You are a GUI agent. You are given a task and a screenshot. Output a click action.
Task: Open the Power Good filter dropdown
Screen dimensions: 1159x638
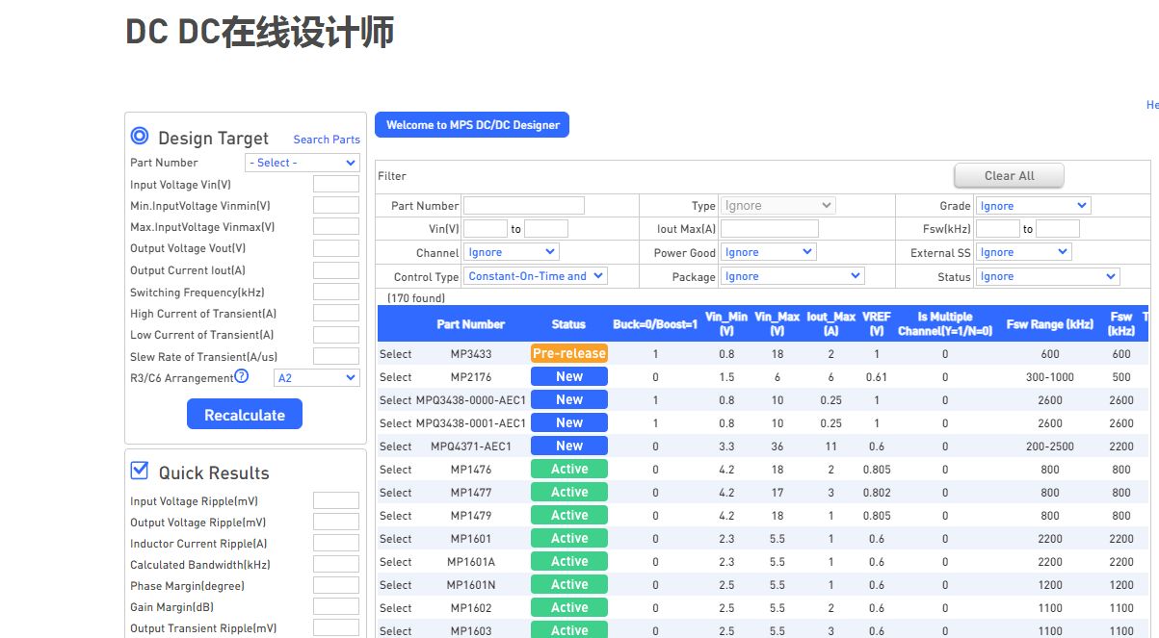coord(769,252)
